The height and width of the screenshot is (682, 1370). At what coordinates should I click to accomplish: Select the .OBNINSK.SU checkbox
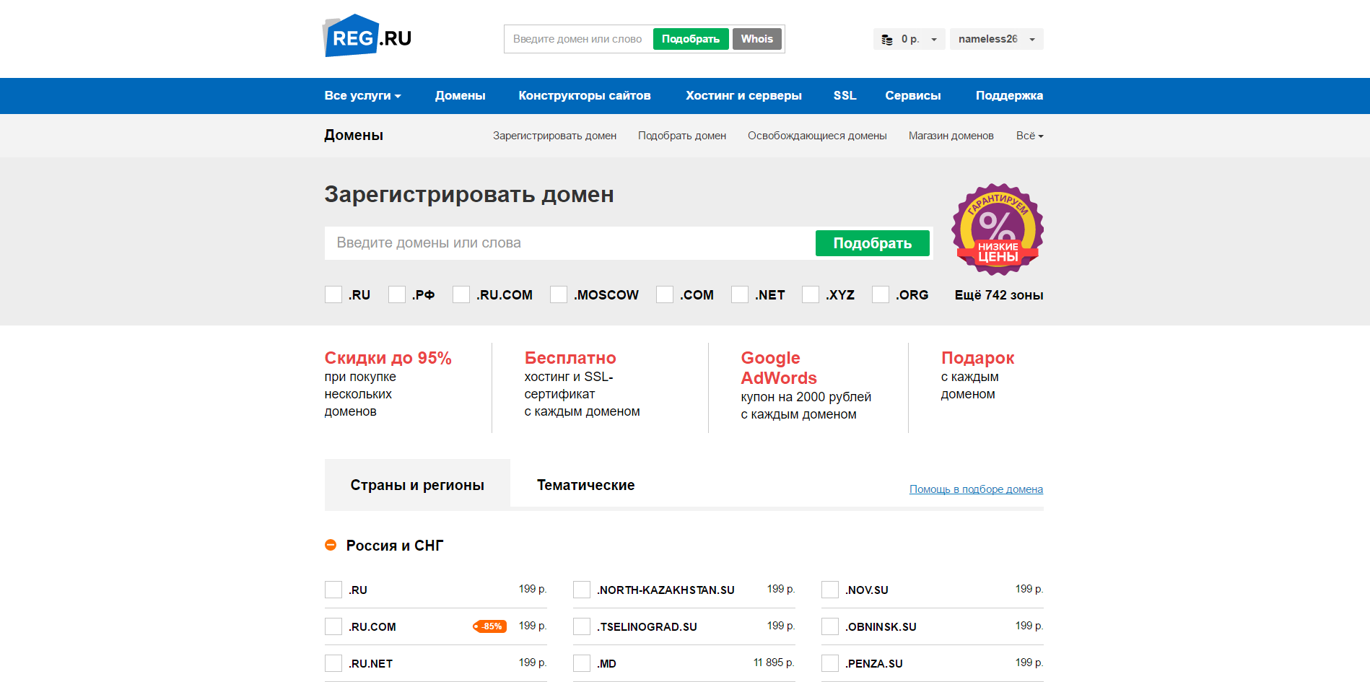click(829, 626)
